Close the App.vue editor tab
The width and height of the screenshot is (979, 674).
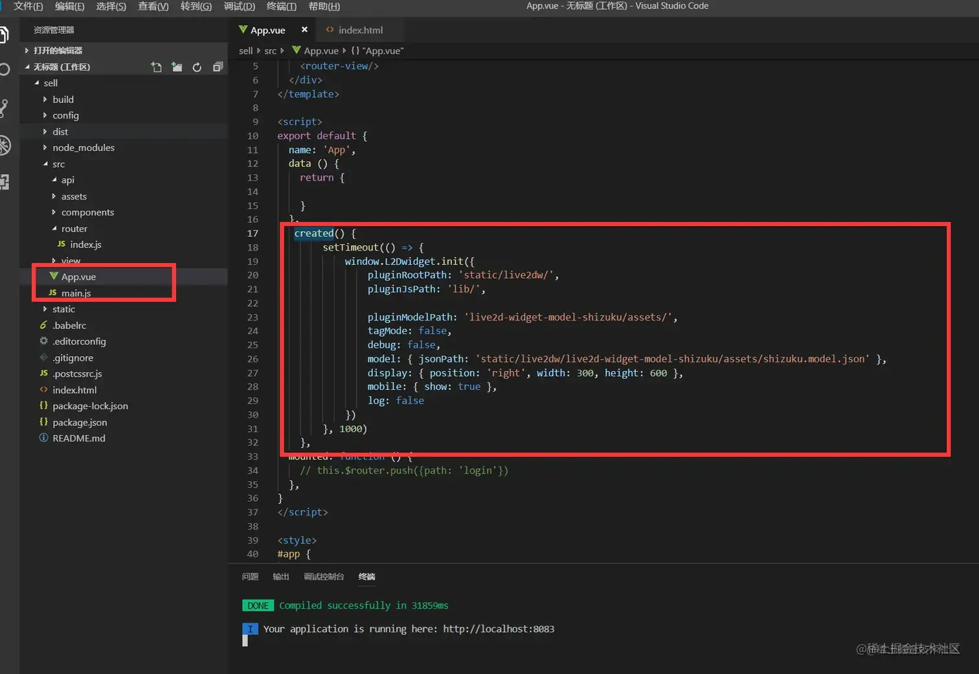[x=304, y=30]
